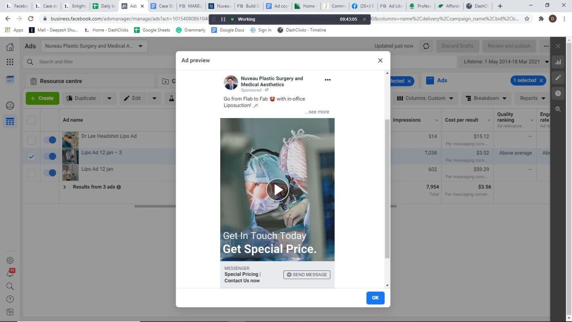Click the refresh icon next to Updated just now
Screen dimensions: 572x322
426,46
